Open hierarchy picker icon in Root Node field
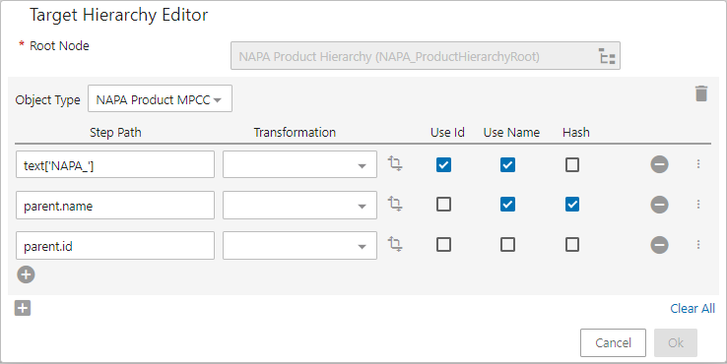727x364 pixels. [607, 56]
